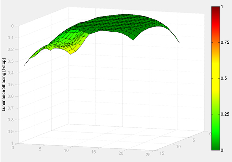Viewport: 232px width, 162px height.
Task: Click colorbar tick label '0.5' beside yellow
Action: [x=224, y=78]
